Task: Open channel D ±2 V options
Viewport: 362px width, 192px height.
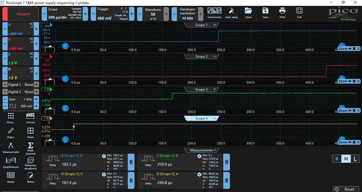Action: (x=20, y=74)
